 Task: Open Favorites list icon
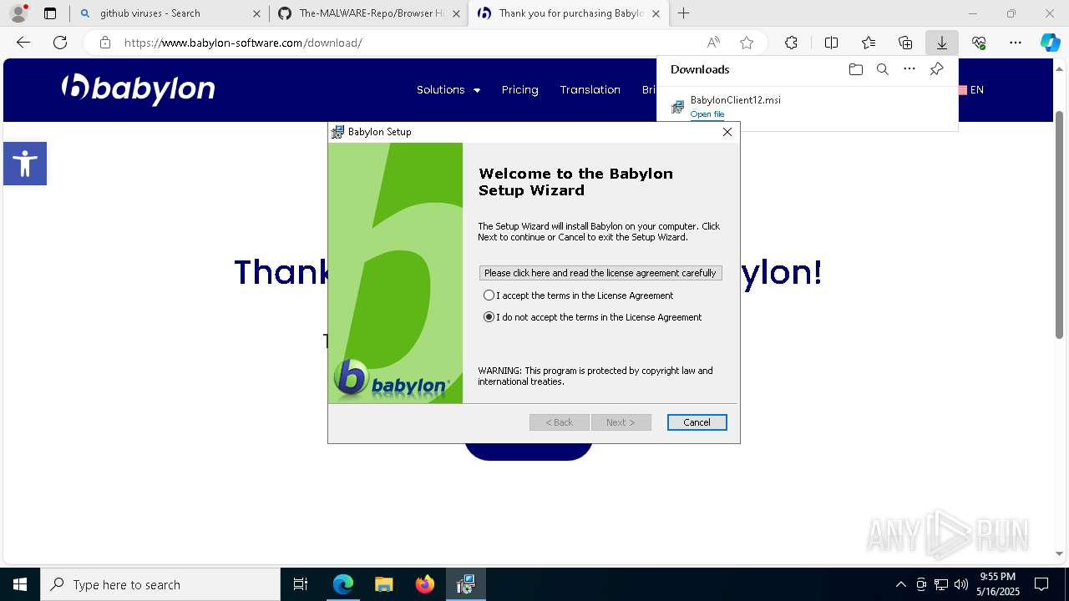(869, 43)
